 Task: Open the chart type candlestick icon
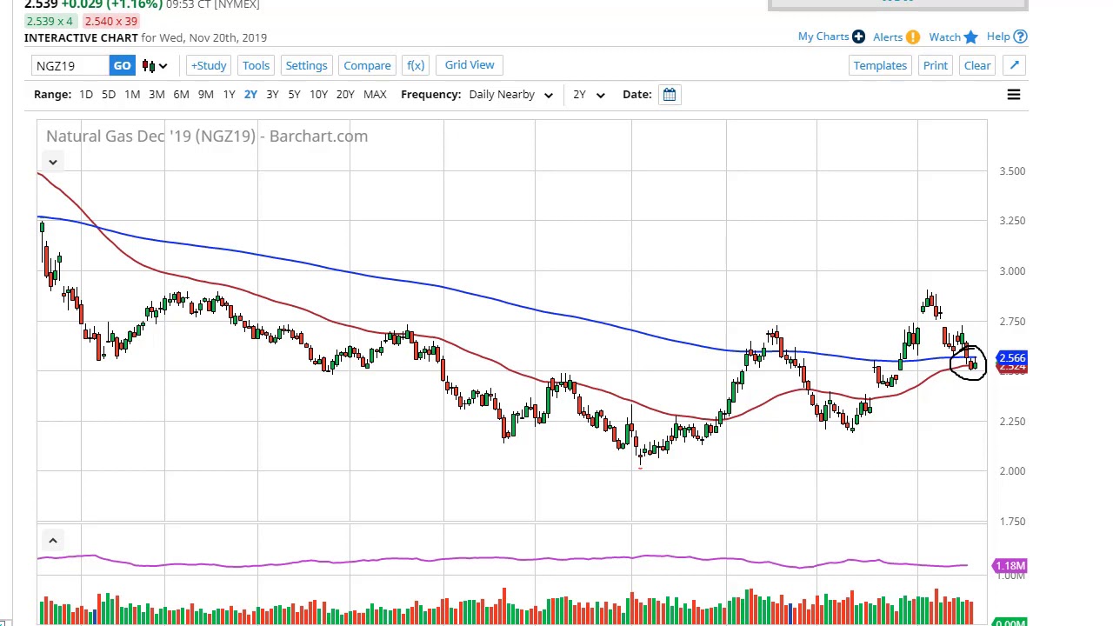pyautogui.click(x=149, y=66)
